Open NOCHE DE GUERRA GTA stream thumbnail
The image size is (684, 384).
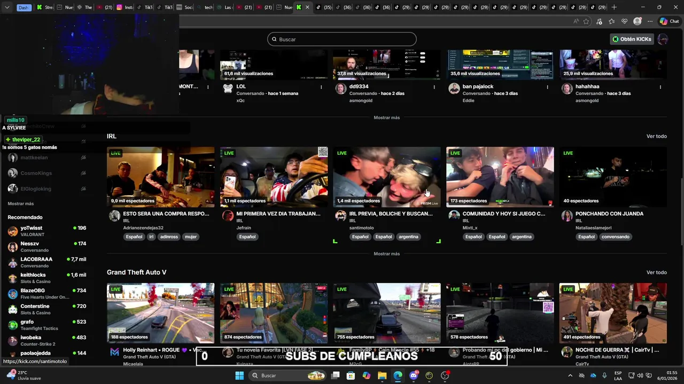pos(613,313)
